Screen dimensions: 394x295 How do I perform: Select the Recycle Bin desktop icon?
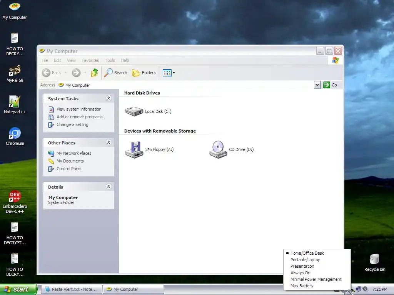point(374,263)
